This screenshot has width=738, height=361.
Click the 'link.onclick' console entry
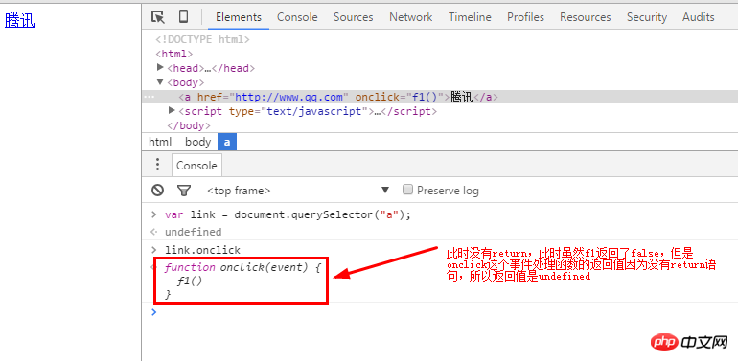pyautogui.click(x=202, y=250)
